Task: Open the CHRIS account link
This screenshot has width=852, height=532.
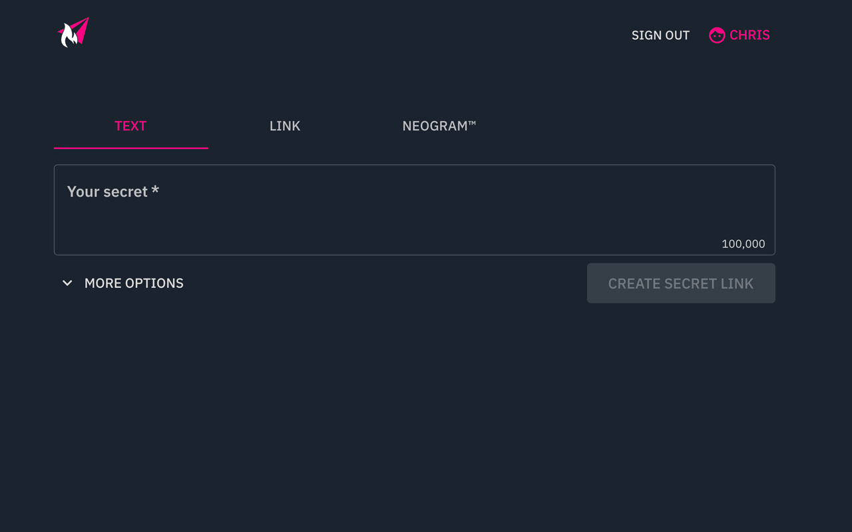Action: pos(749,35)
